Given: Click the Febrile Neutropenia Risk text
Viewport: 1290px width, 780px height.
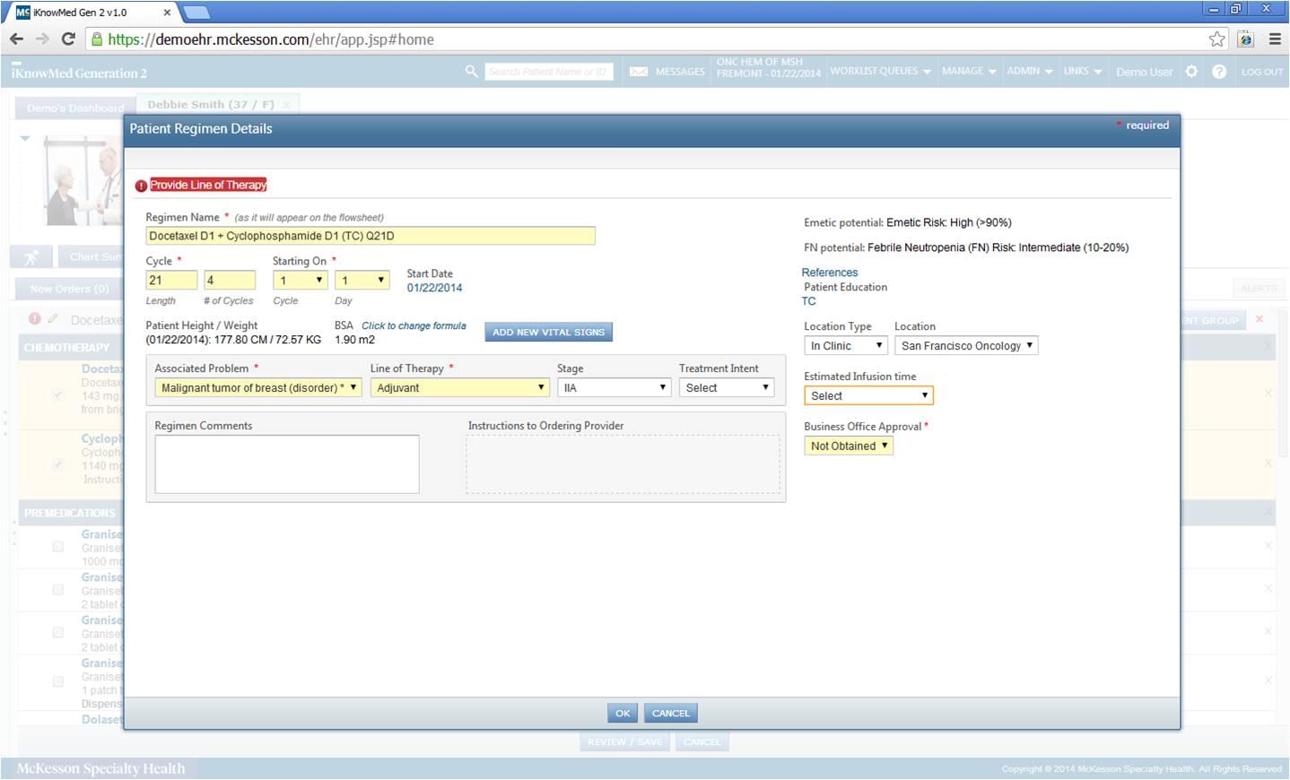Looking at the screenshot, I should 998,248.
